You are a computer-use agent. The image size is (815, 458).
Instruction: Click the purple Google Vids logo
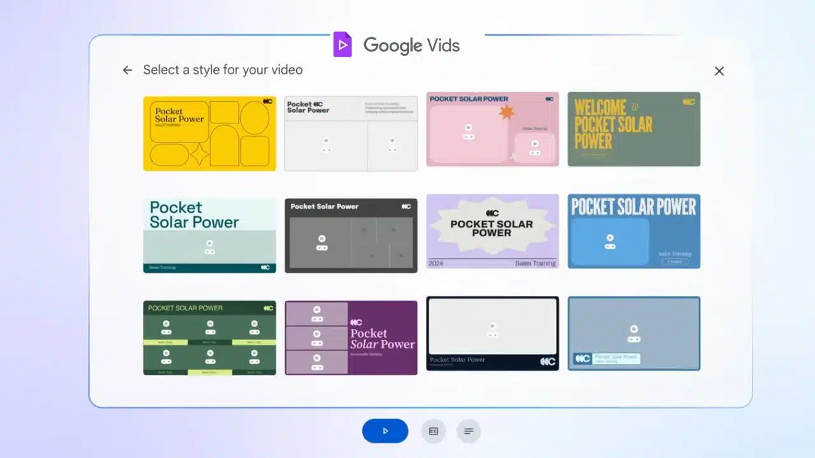pos(343,44)
